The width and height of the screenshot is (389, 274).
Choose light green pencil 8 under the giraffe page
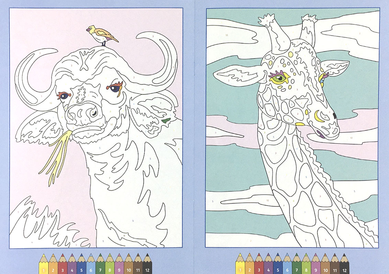(x=306, y=264)
